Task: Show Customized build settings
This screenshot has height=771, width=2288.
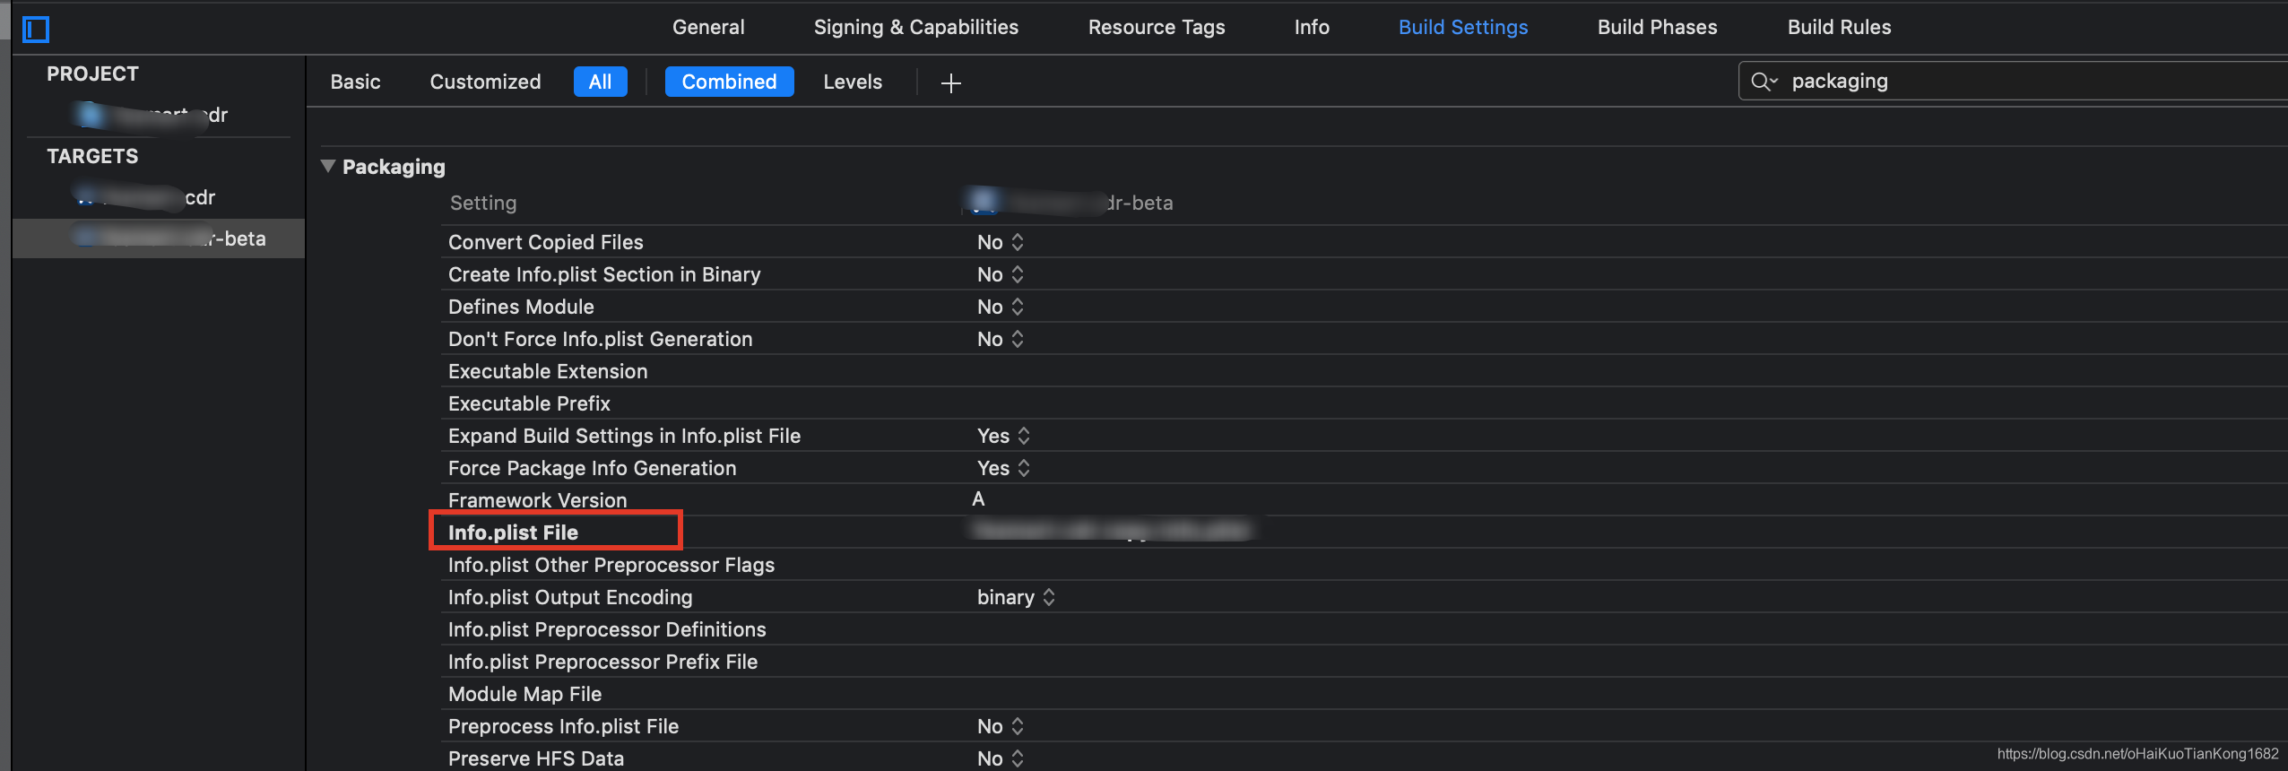Action: pos(485,82)
